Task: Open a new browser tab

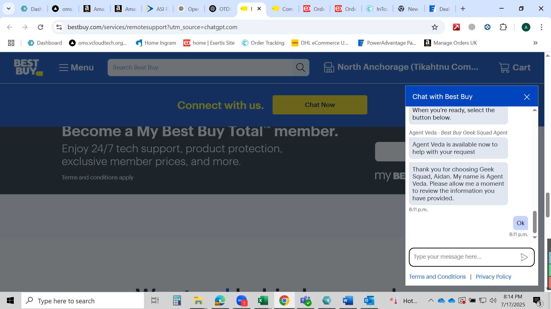Action: (x=463, y=9)
